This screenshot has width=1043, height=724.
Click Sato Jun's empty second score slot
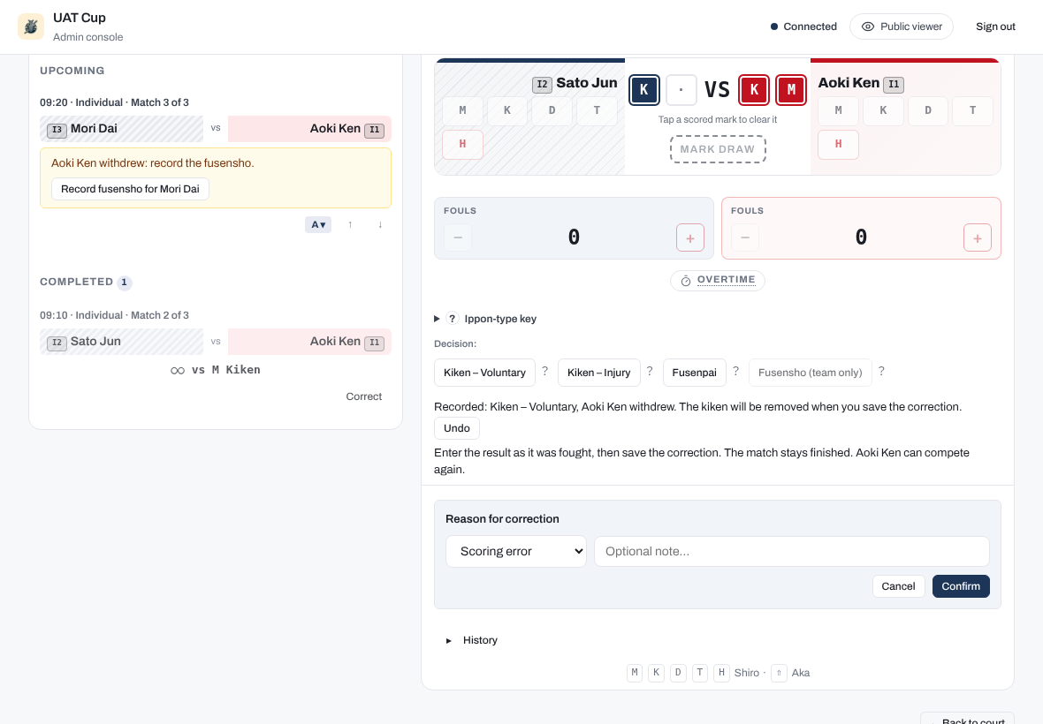681,90
